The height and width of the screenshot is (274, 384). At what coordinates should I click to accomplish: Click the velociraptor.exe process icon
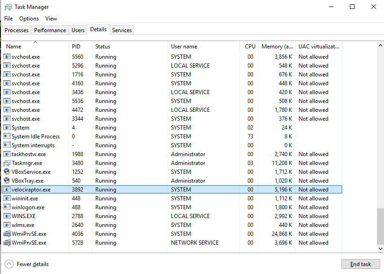7,189
